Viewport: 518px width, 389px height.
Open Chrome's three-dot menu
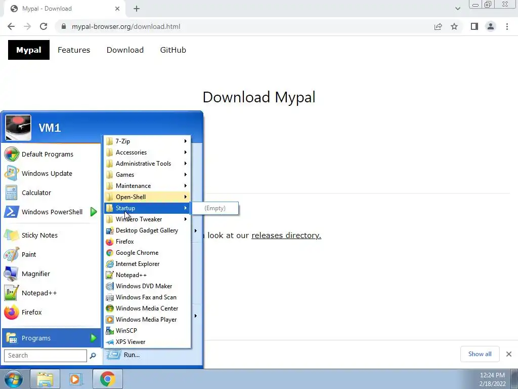pyautogui.click(x=507, y=26)
